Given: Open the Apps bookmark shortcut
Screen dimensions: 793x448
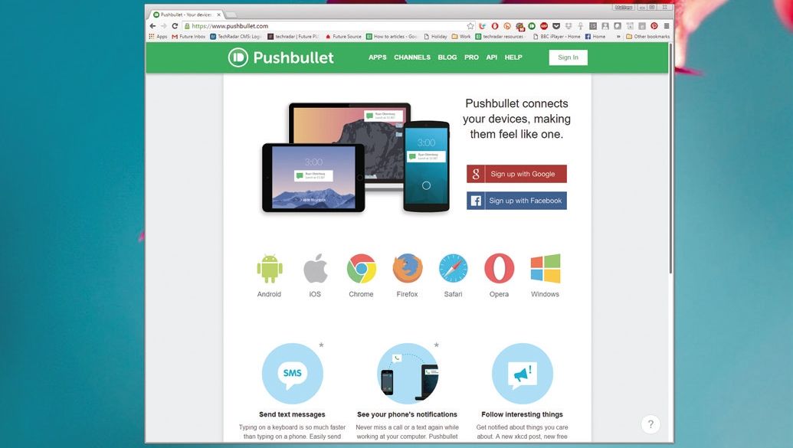Looking at the screenshot, I should click(x=159, y=37).
